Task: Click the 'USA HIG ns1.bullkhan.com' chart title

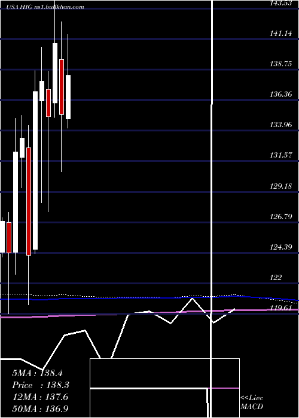Action: 45,7
